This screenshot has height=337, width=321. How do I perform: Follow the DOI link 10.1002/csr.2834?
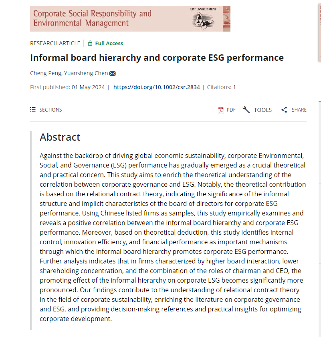pyautogui.click(x=157, y=87)
